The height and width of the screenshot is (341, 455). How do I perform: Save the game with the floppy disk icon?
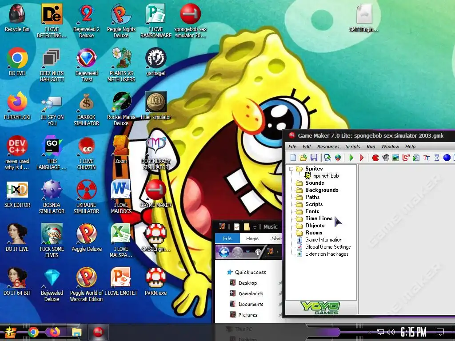pos(314,158)
